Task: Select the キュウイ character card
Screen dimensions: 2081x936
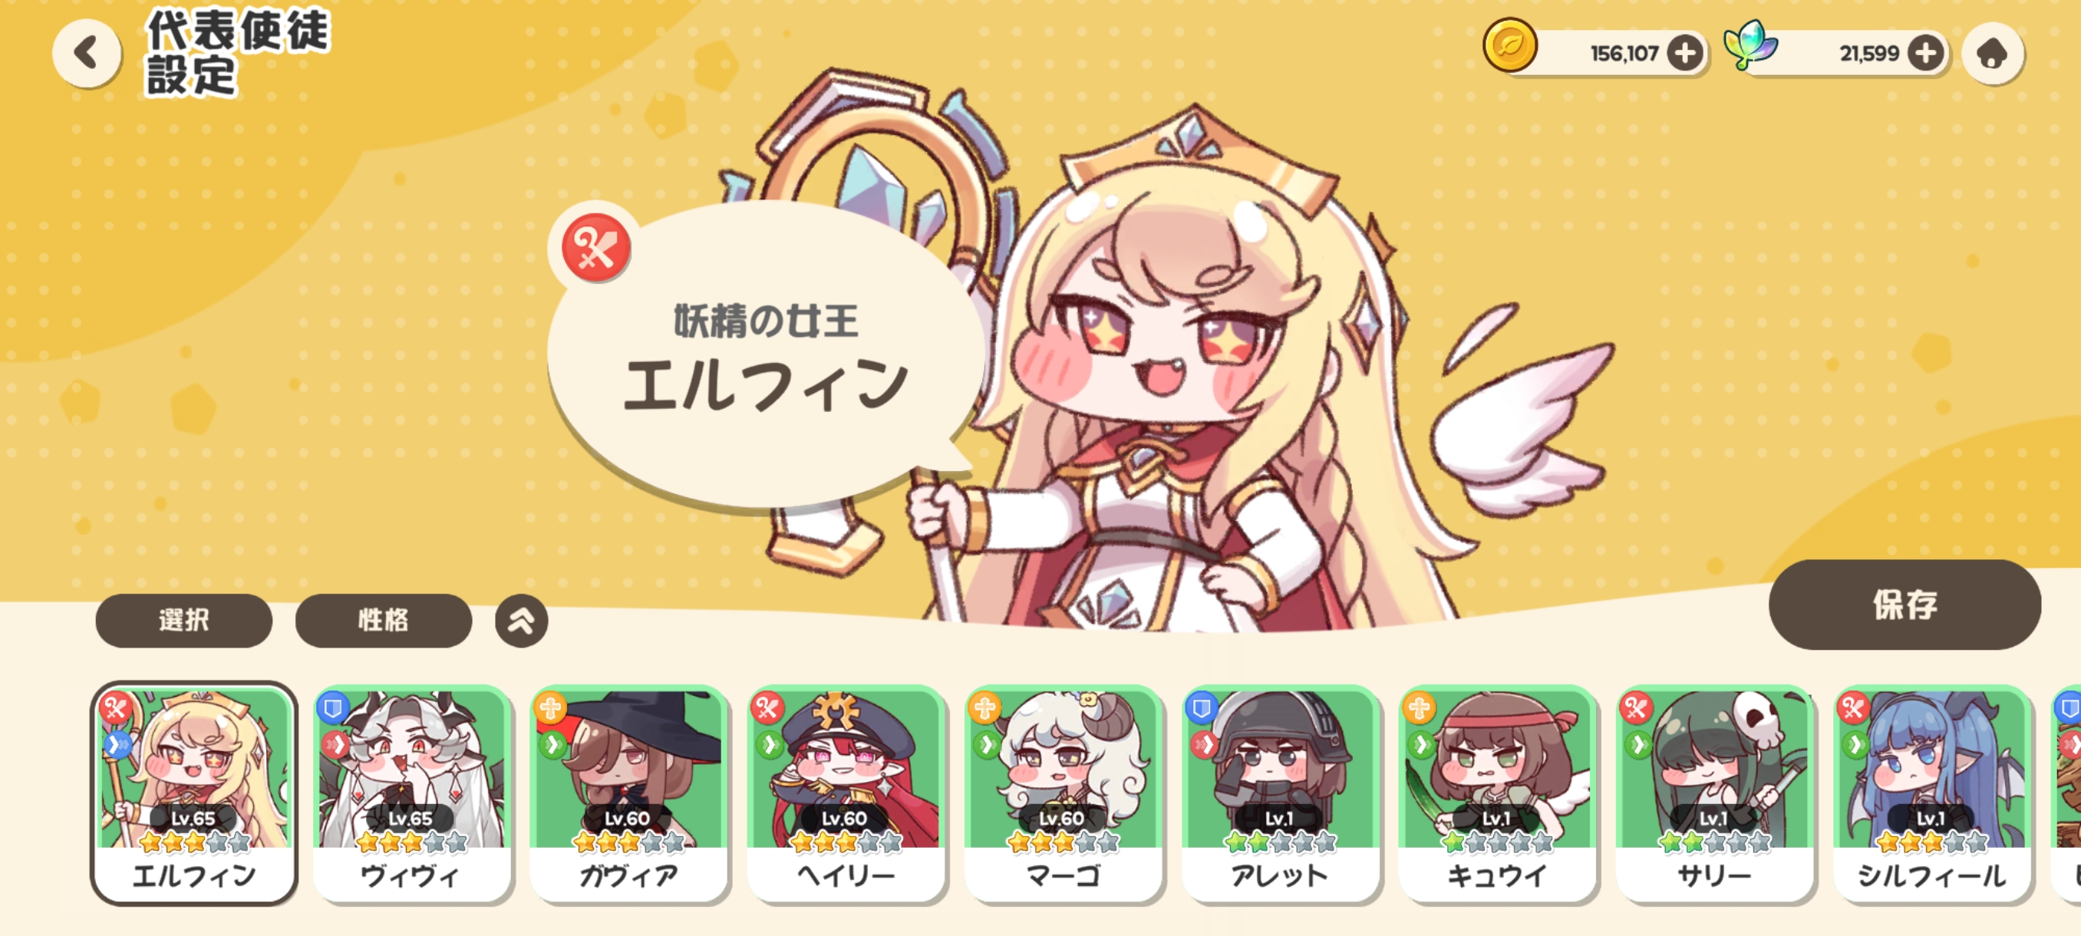Action: click(x=1497, y=793)
